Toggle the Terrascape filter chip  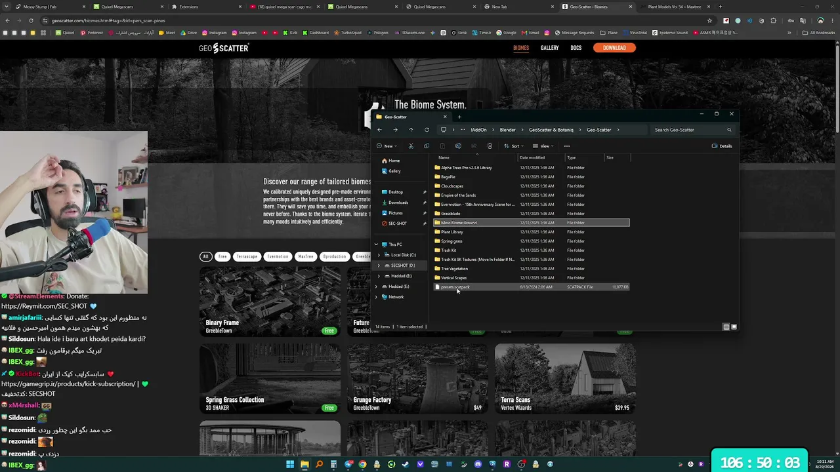(x=247, y=256)
